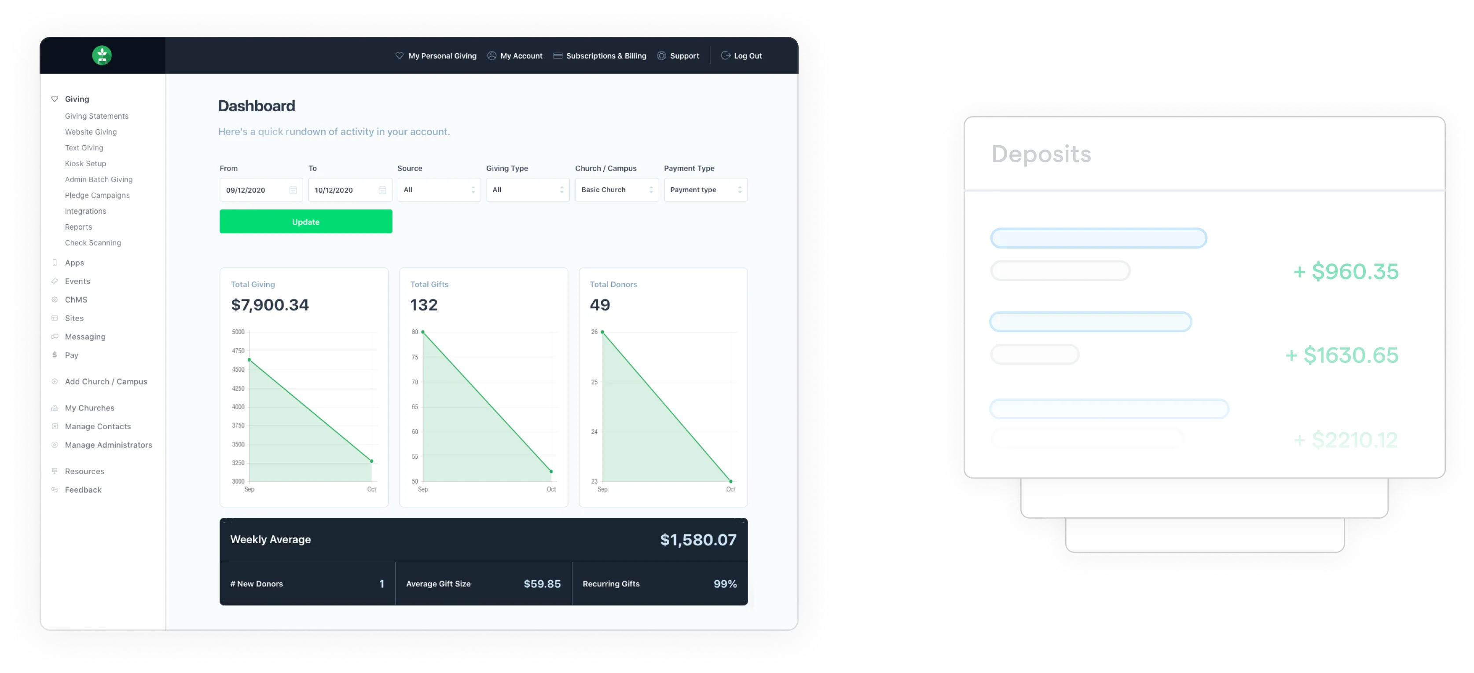1474x673 pixels.
Task: Click the Feedback icon in sidebar
Action: tap(55, 490)
